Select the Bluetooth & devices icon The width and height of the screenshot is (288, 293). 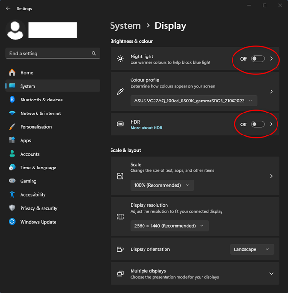pyautogui.click(x=12, y=100)
